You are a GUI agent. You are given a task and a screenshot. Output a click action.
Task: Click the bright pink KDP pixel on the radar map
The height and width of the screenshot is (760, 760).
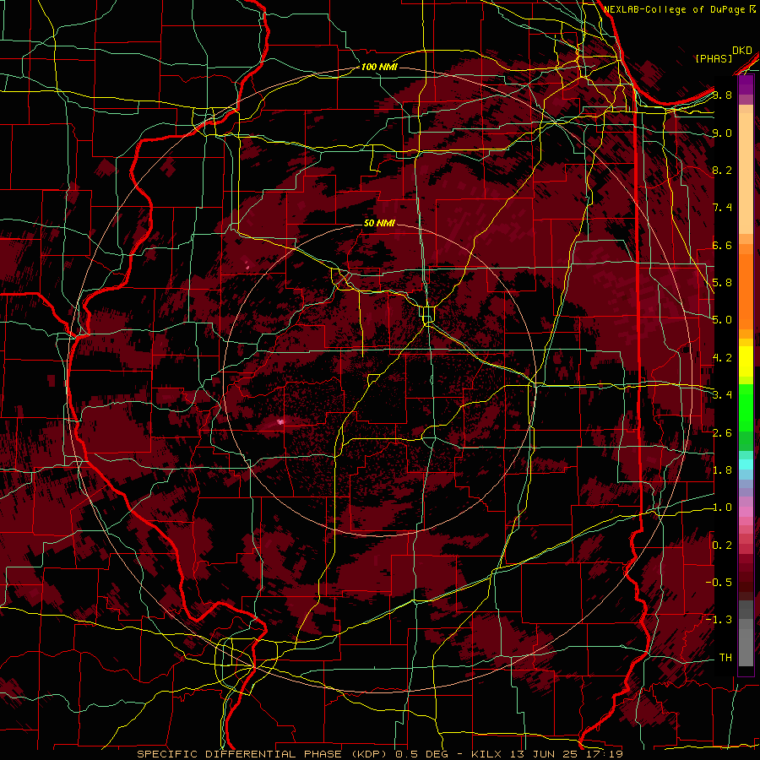click(x=280, y=421)
